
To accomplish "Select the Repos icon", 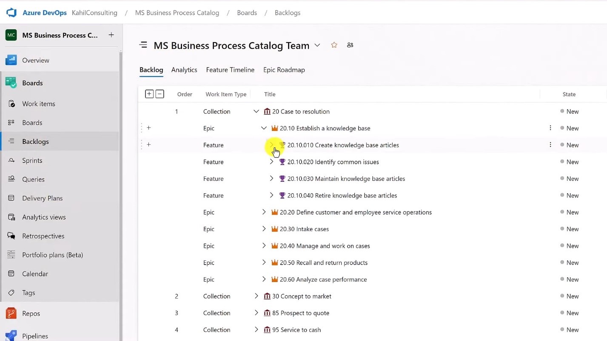I will click(11, 313).
